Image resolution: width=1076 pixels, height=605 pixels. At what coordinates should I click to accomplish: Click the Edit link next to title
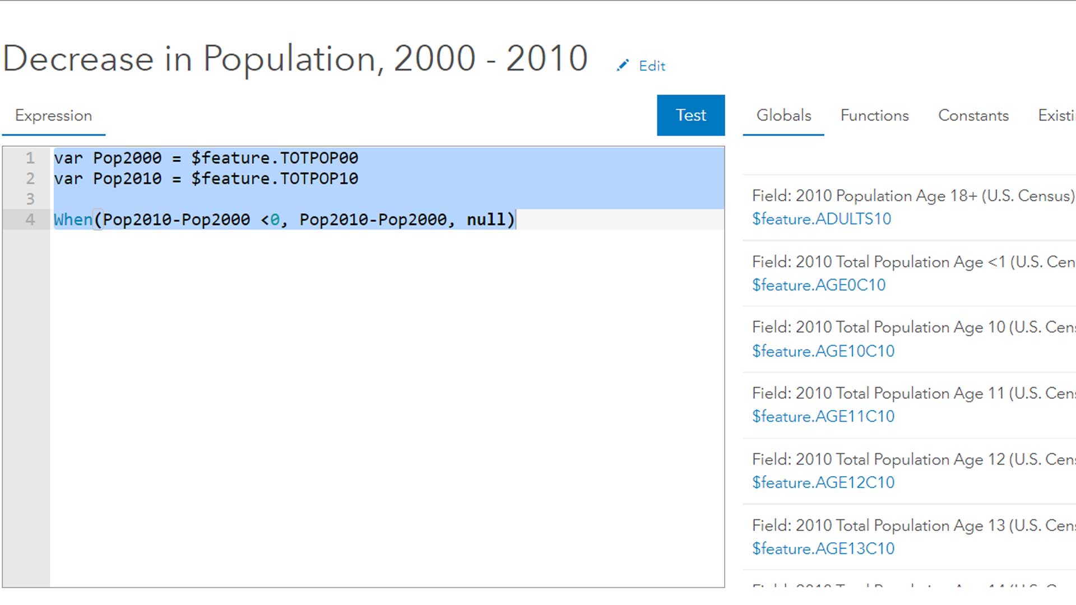click(652, 66)
